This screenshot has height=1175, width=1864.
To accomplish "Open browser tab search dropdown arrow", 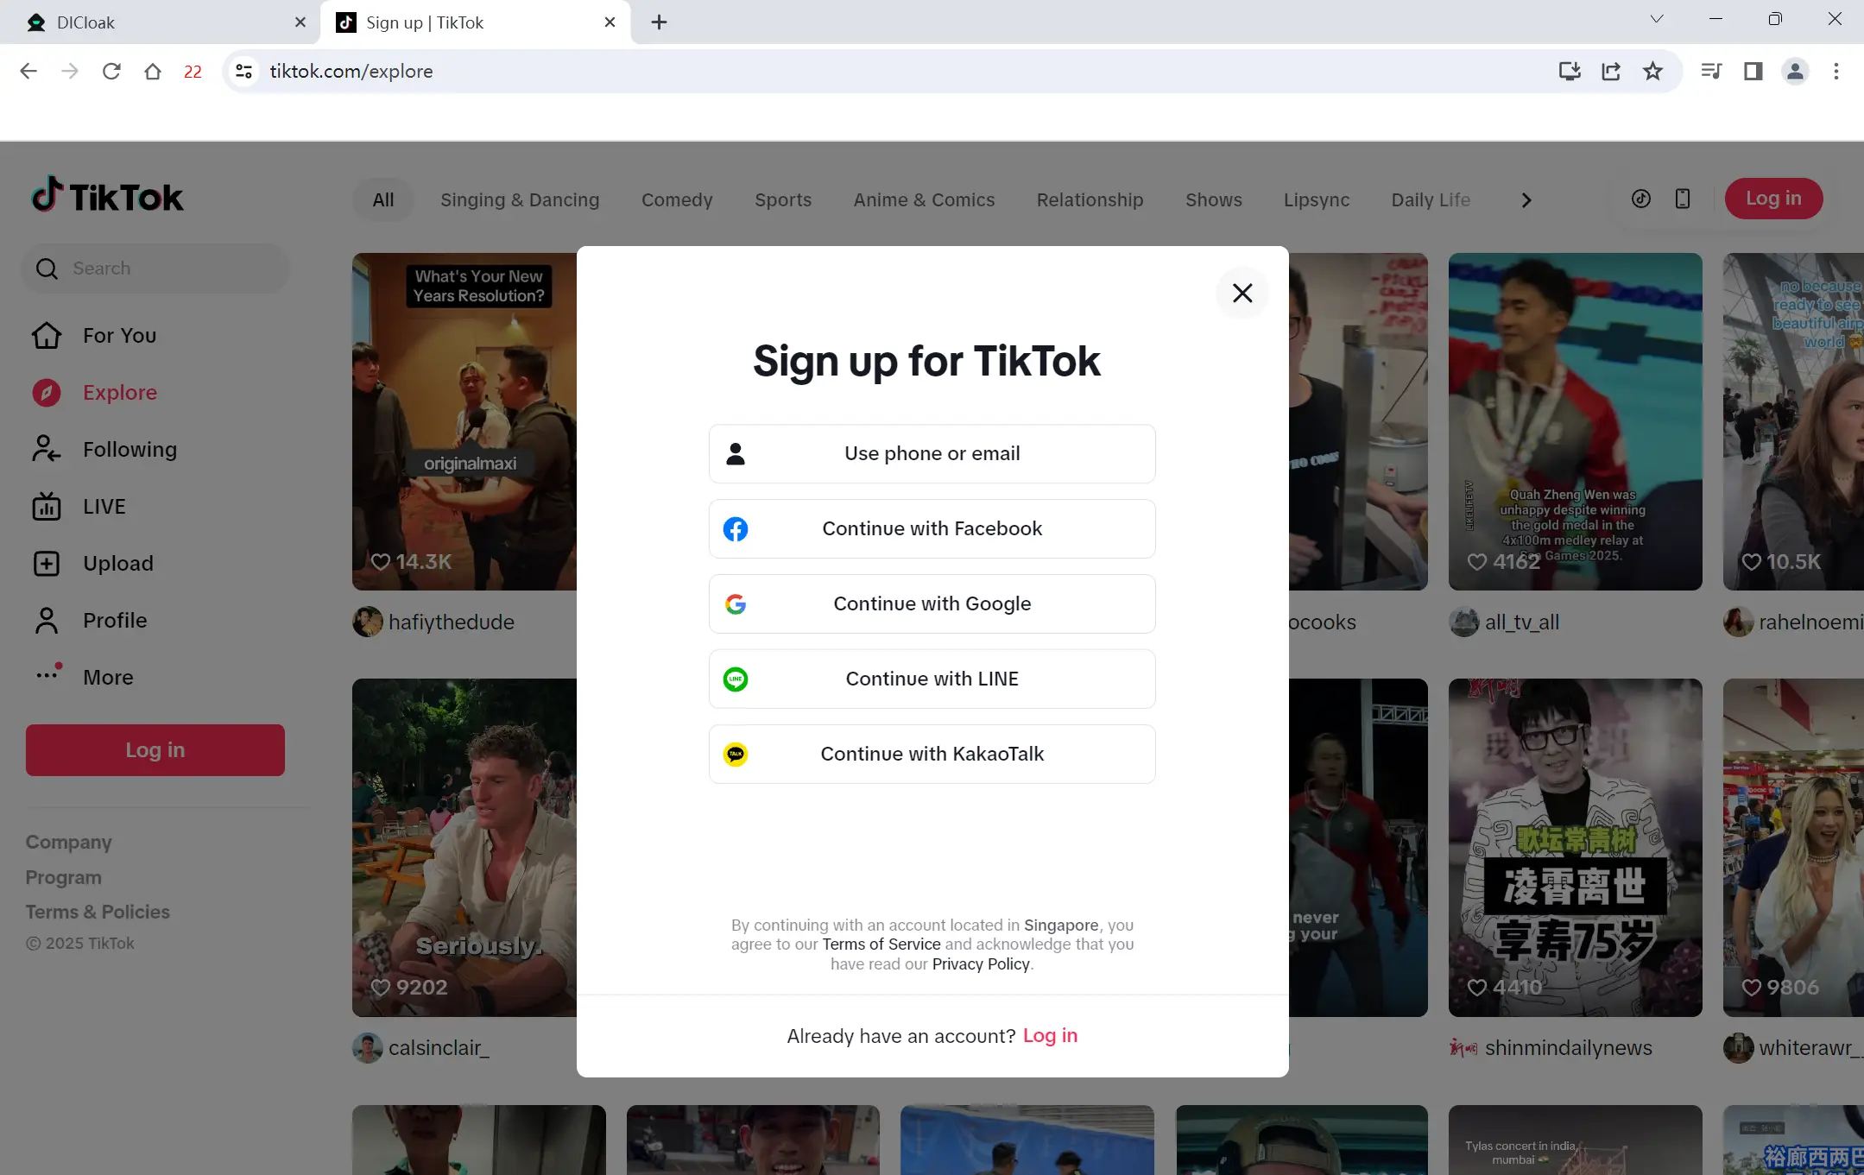I will (x=1656, y=20).
